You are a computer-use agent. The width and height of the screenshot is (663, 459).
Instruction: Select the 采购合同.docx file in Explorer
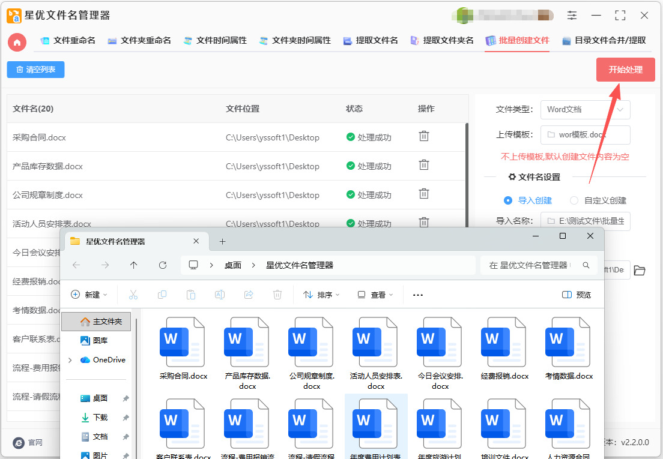click(183, 349)
